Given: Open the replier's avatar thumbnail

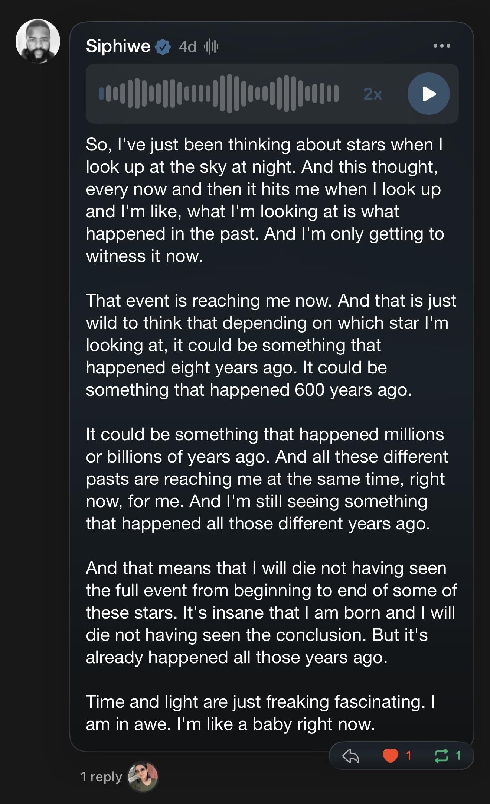Looking at the screenshot, I should tap(143, 777).
